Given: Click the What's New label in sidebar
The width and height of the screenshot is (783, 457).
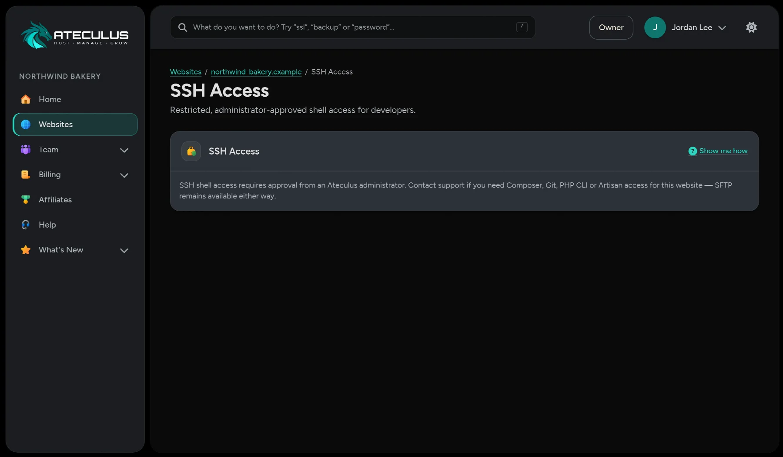Looking at the screenshot, I should (61, 250).
